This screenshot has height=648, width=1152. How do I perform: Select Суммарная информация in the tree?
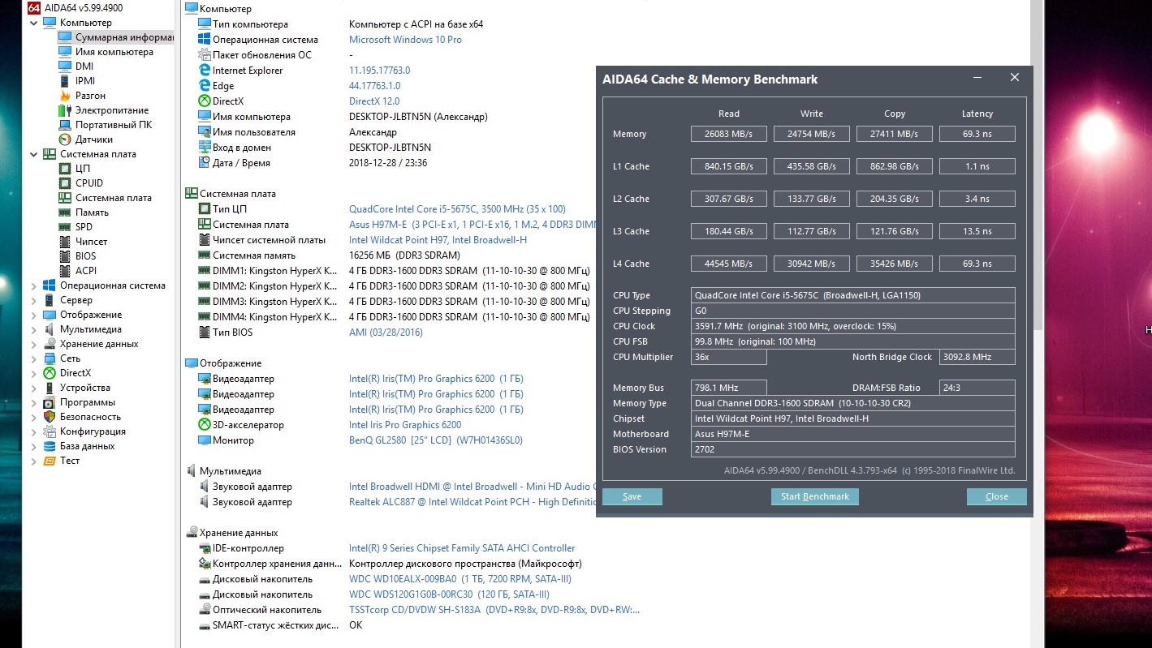click(x=115, y=37)
